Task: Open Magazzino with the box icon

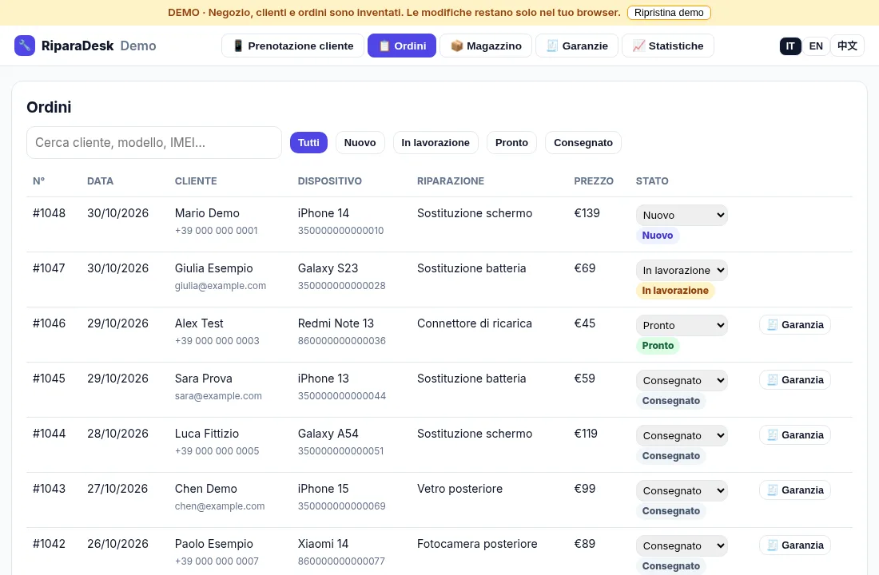Action: click(486, 46)
